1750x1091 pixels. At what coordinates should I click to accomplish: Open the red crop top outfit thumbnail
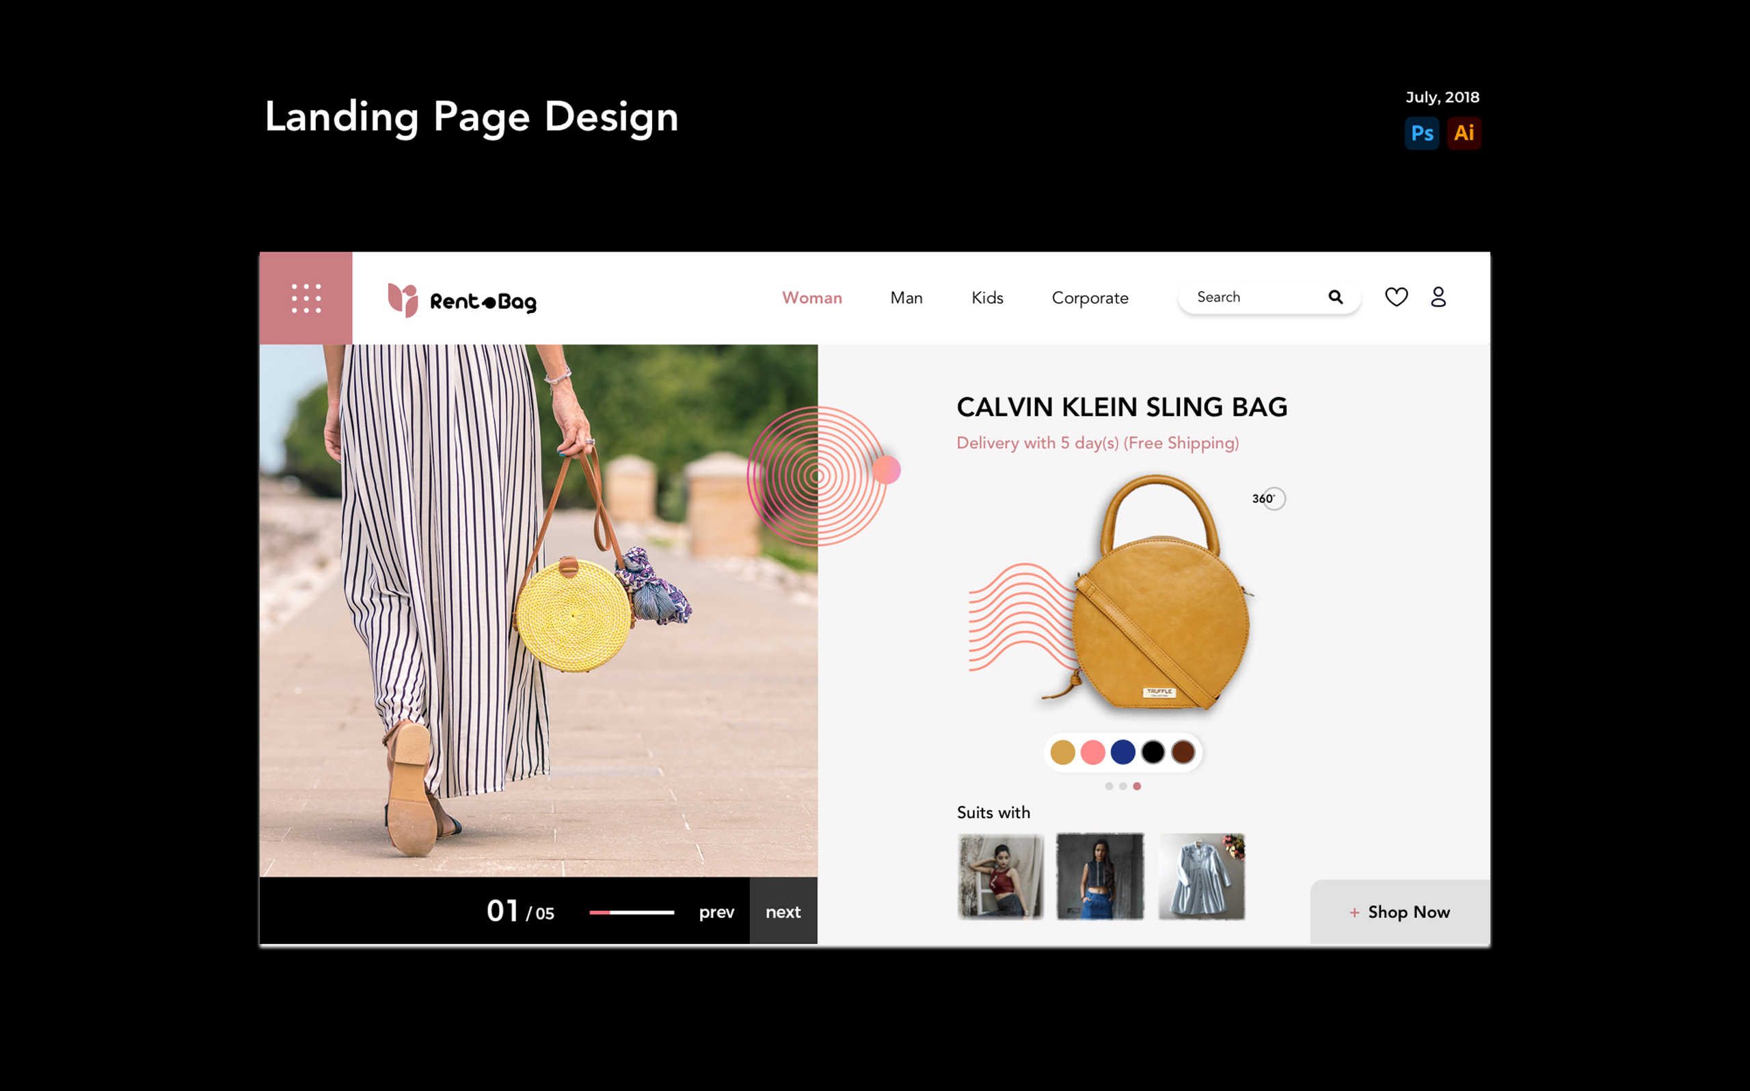pyautogui.click(x=1001, y=876)
